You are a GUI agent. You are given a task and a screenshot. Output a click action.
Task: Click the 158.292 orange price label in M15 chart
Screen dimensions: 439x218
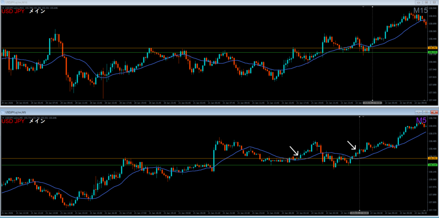pyautogui.click(x=433, y=48)
